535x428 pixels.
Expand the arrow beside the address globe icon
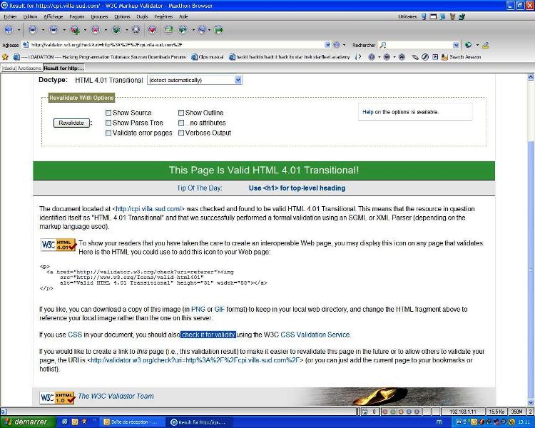point(344,45)
